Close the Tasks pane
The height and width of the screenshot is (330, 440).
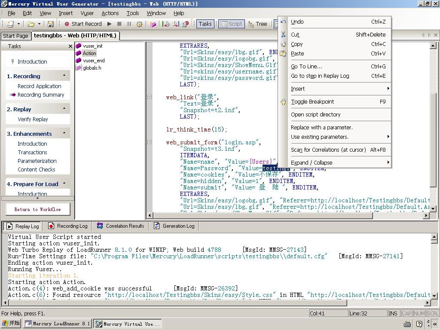point(70,46)
